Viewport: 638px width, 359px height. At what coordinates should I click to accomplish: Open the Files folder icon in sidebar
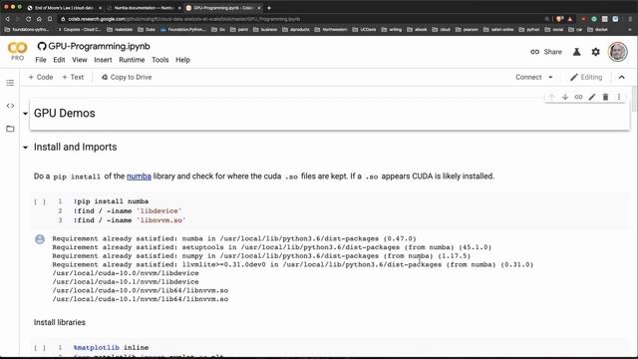10,129
